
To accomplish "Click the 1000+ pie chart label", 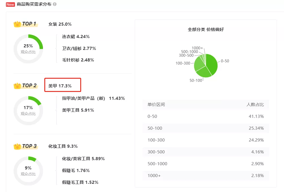I will coord(197,48).
